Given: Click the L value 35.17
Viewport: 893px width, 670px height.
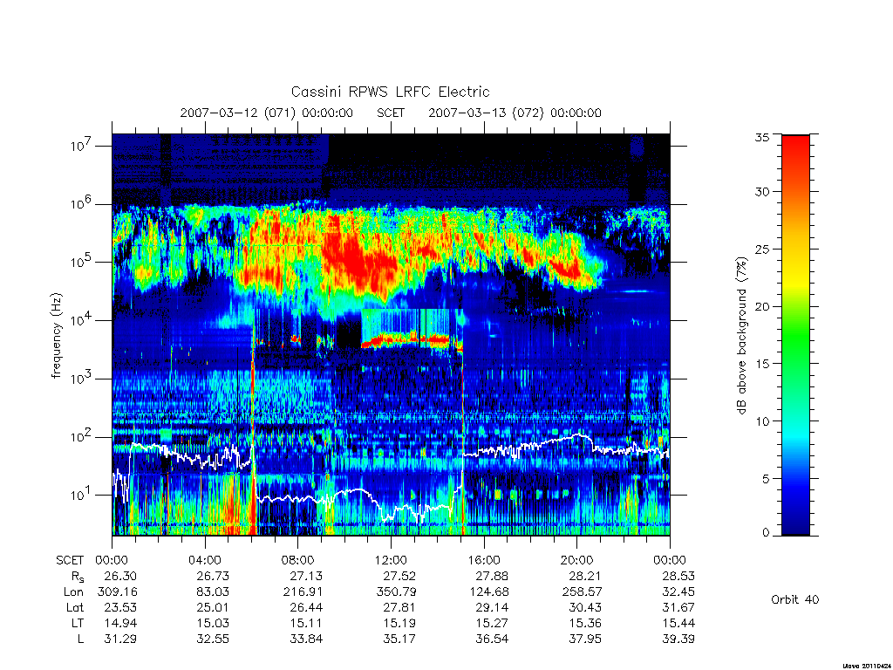Looking at the screenshot, I should 399,639.
